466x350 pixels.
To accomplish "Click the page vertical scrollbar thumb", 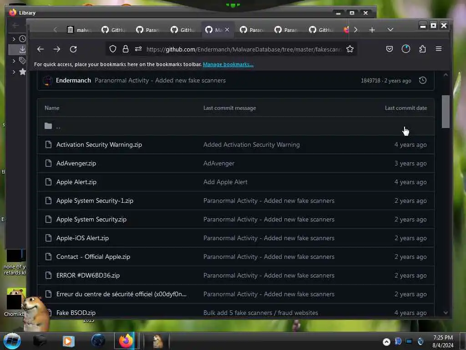I will click(x=446, y=112).
